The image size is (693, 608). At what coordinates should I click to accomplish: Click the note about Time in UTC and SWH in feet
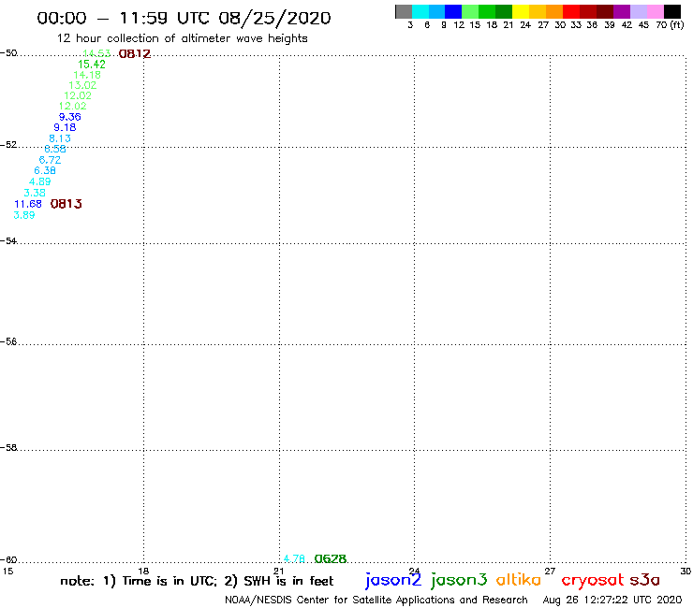click(197, 581)
